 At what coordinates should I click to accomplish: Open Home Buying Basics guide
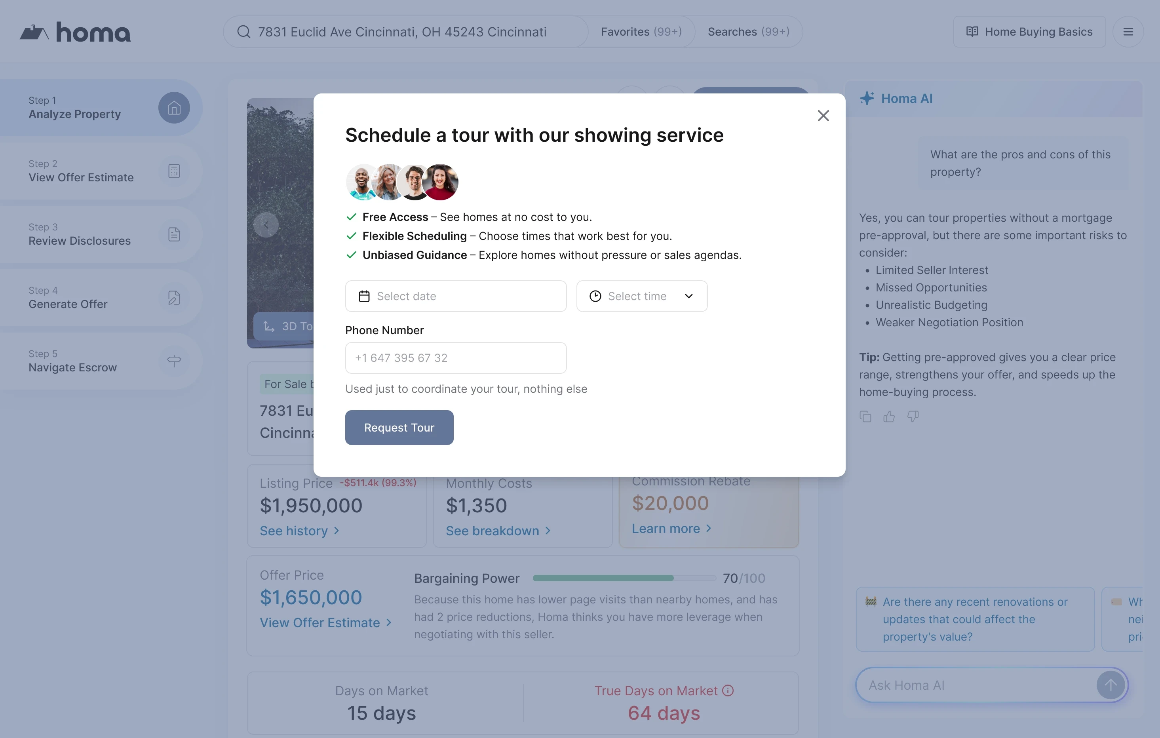click(1029, 32)
